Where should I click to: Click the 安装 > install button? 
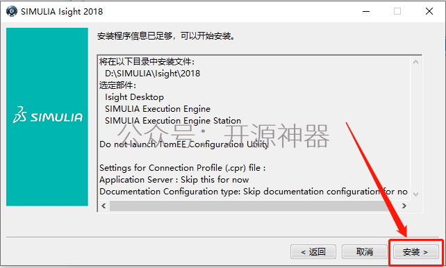tap(415, 252)
